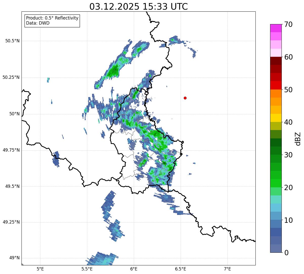304x274 pixels.
Task: Pick the dark maroon colorbar swatch below 60
Action: [x=276, y=61]
